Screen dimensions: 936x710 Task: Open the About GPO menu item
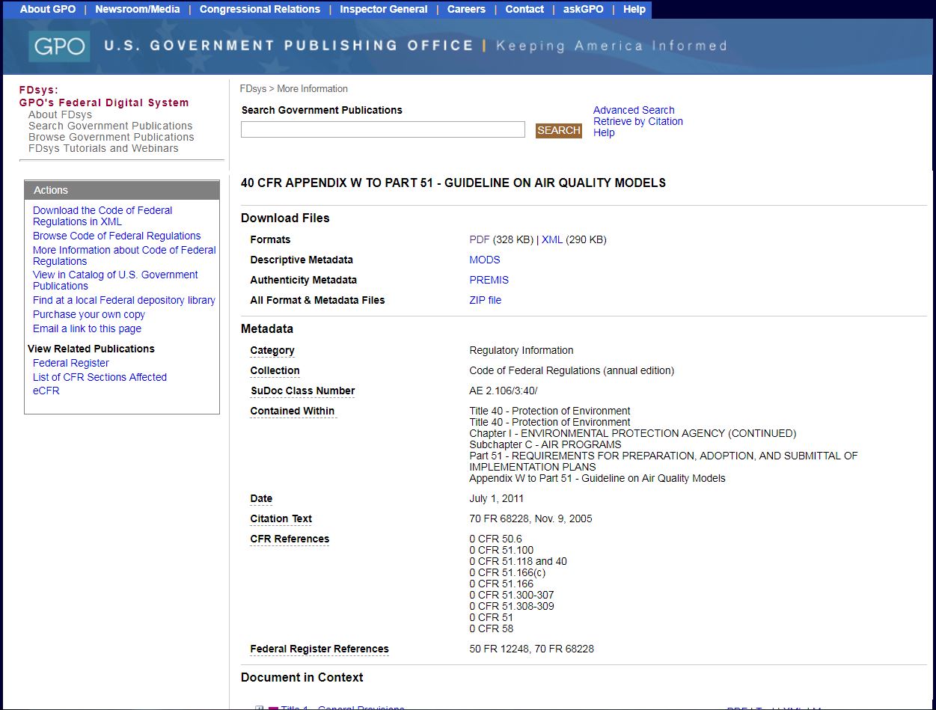[x=48, y=9]
